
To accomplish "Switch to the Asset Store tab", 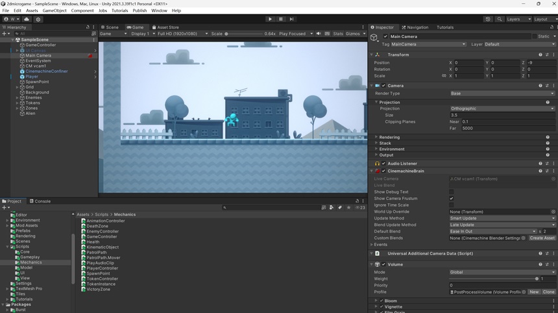I will point(165,27).
